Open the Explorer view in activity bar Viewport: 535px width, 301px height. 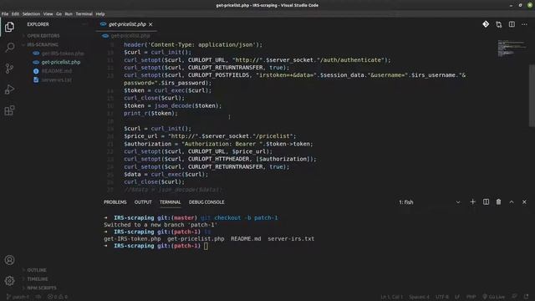tap(9, 27)
